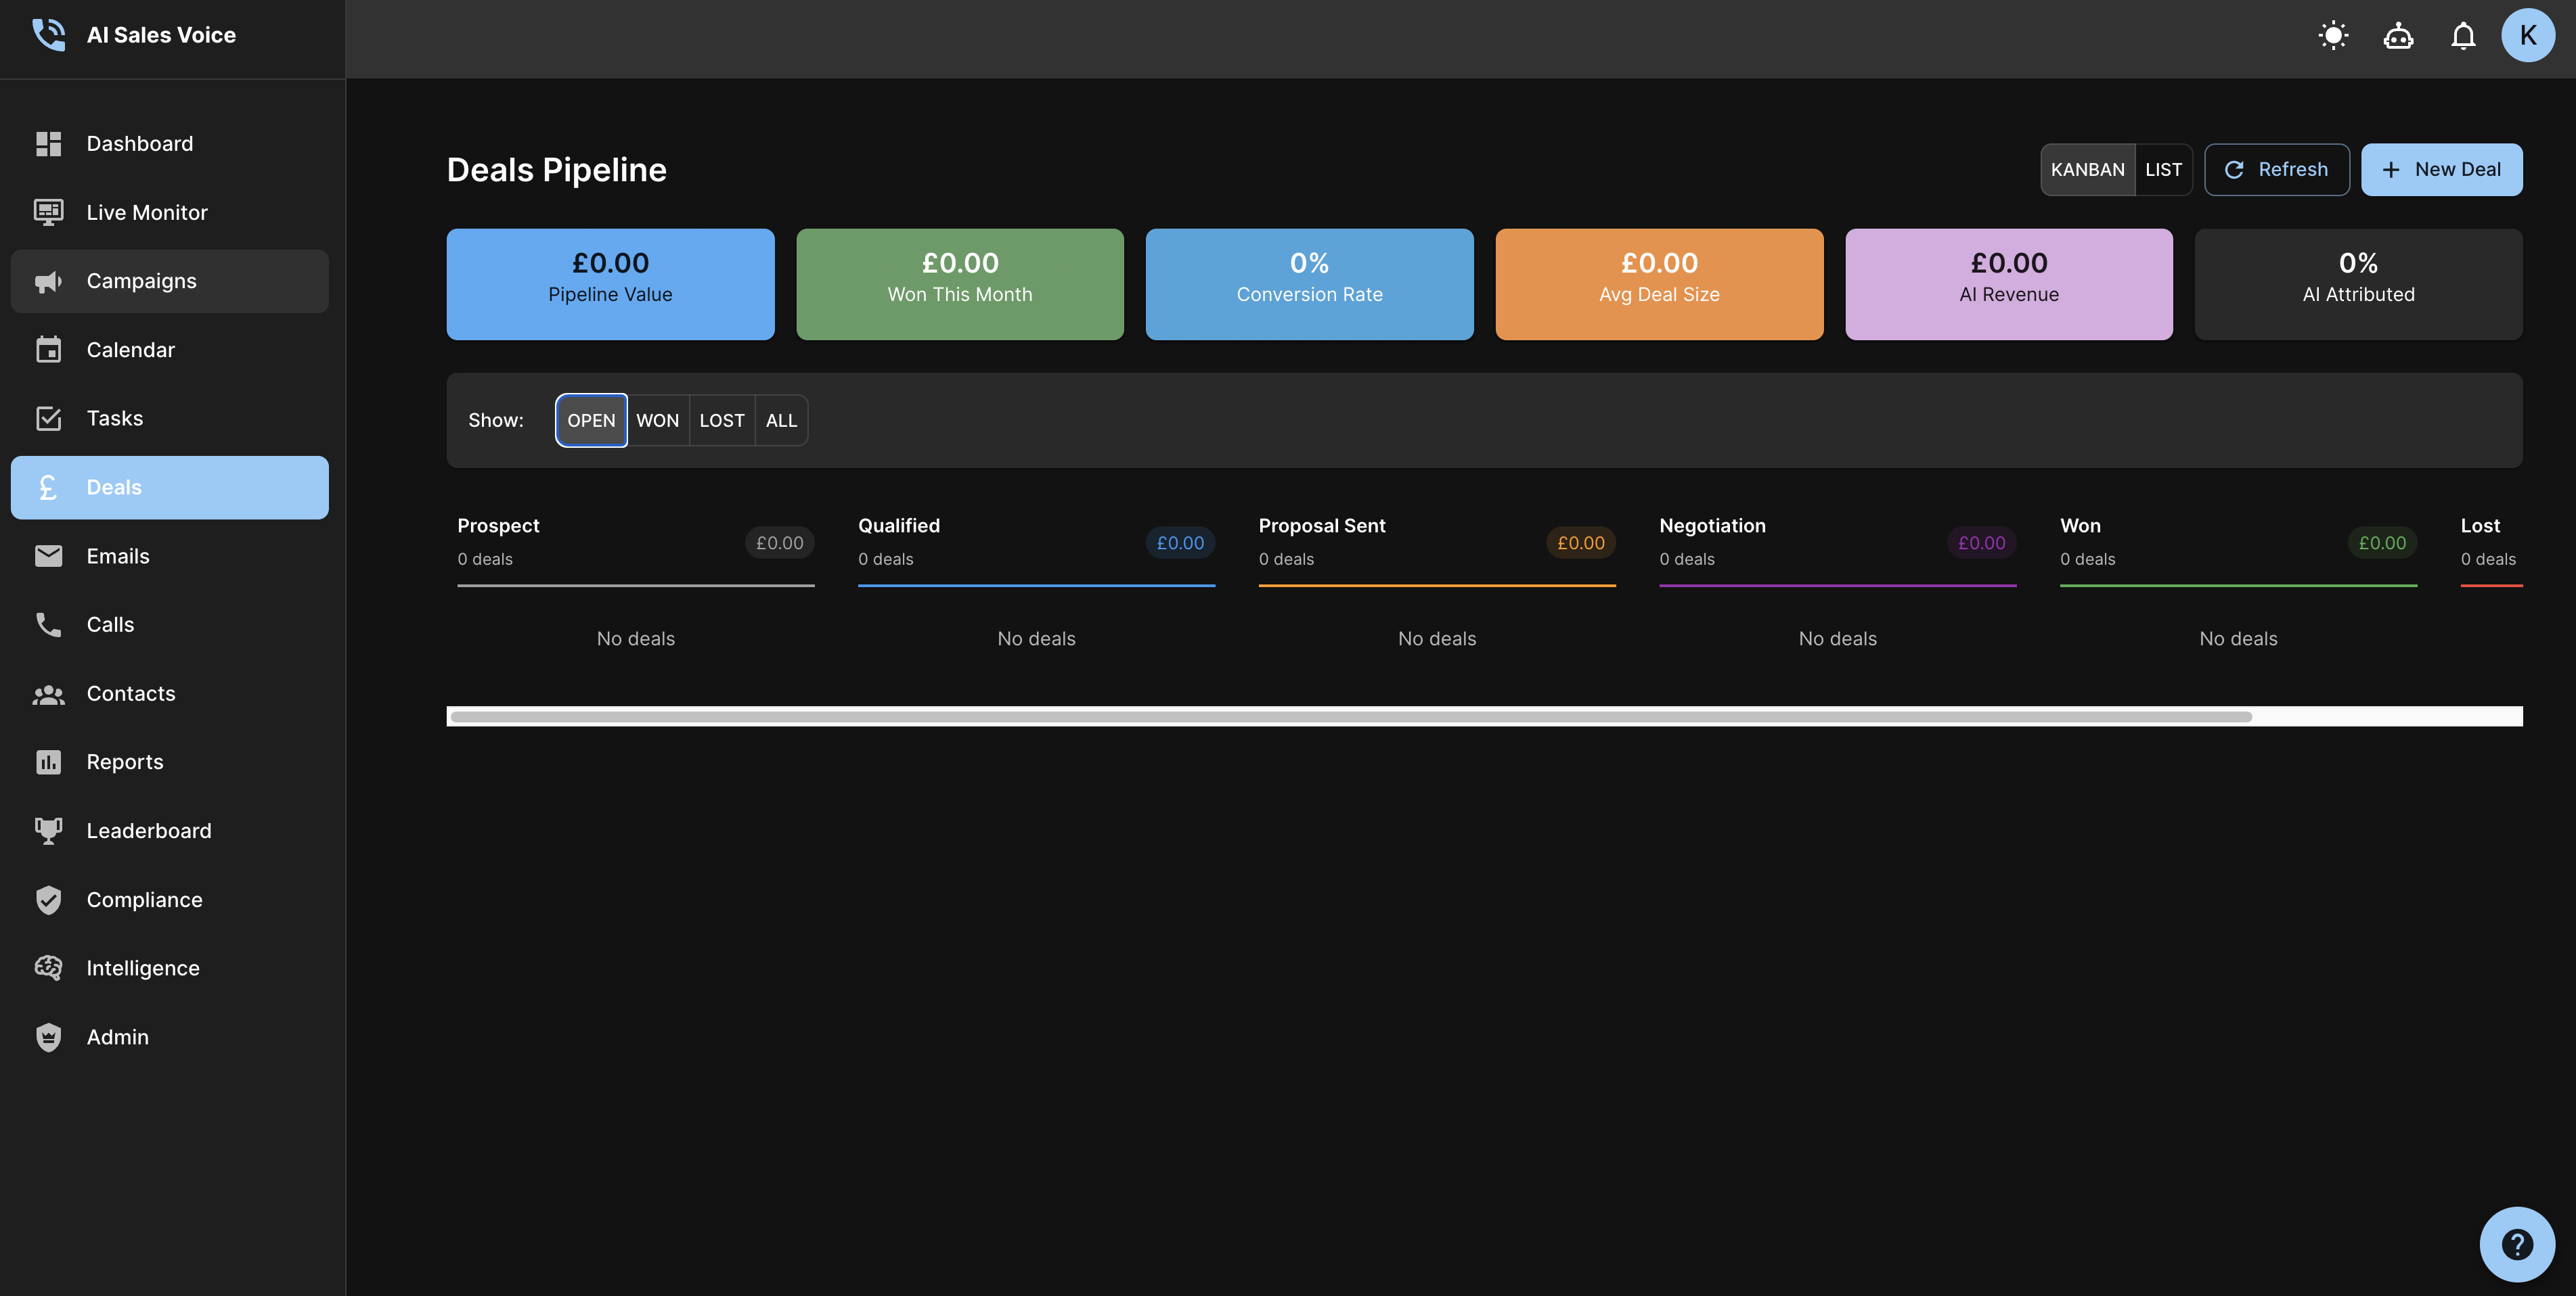The image size is (2576, 1296).
Task: Open the user menu via K avatar
Action: 2528,35
